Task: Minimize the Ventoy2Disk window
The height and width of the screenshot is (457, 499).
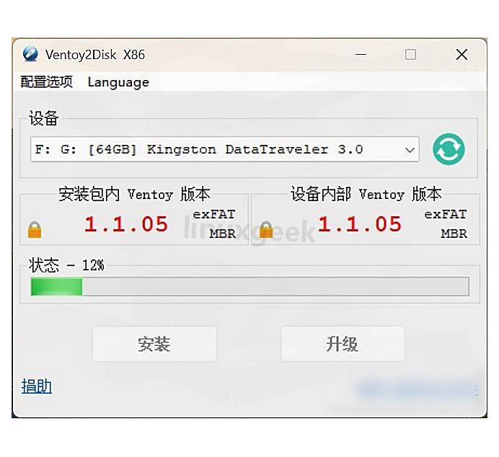Action: pos(361,55)
